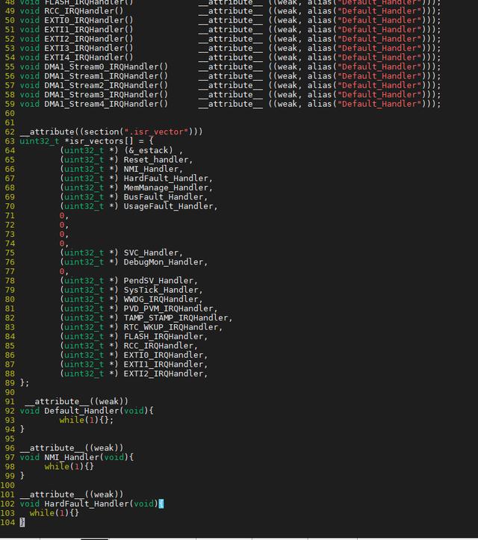This screenshot has width=478, height=540.
Task: Click NMI_Handler function definition on line 97
Action: pos(72,457)
